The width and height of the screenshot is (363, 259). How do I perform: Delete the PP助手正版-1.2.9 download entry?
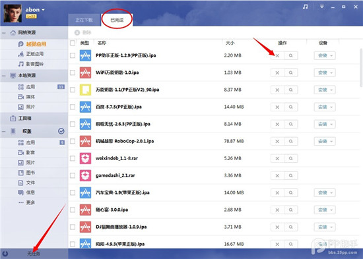277,55
